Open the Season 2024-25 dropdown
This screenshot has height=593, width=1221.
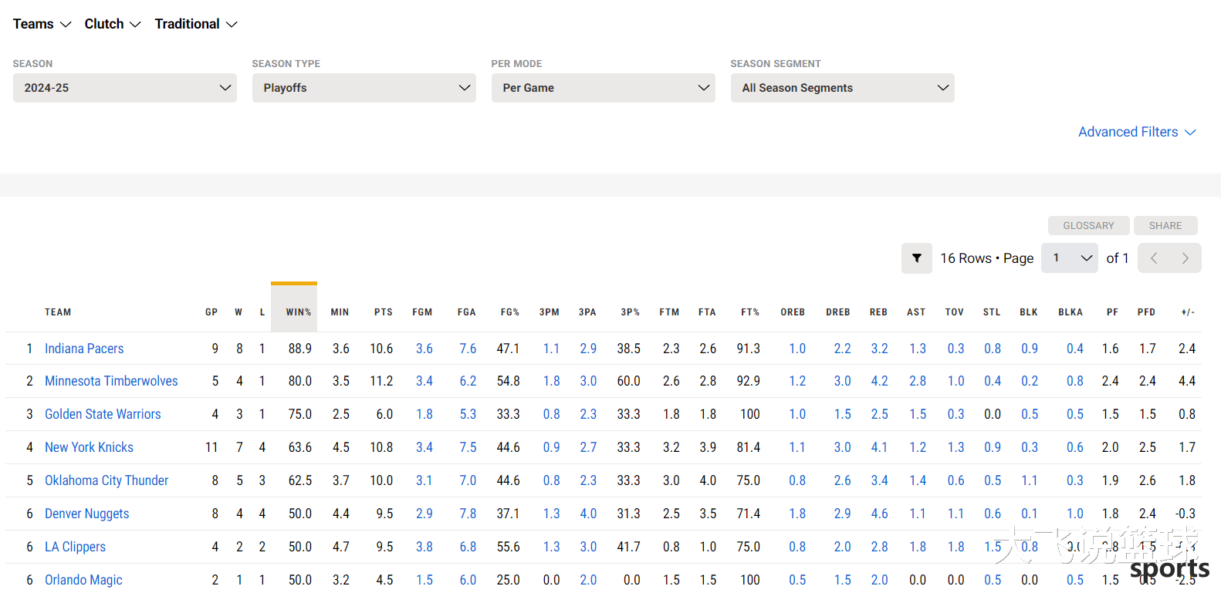click(x=124, y=88)
